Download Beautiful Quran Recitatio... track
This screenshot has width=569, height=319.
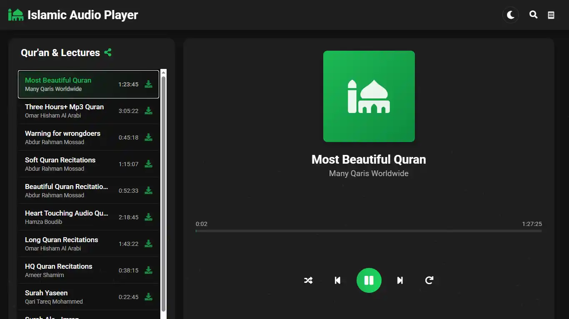148,191
